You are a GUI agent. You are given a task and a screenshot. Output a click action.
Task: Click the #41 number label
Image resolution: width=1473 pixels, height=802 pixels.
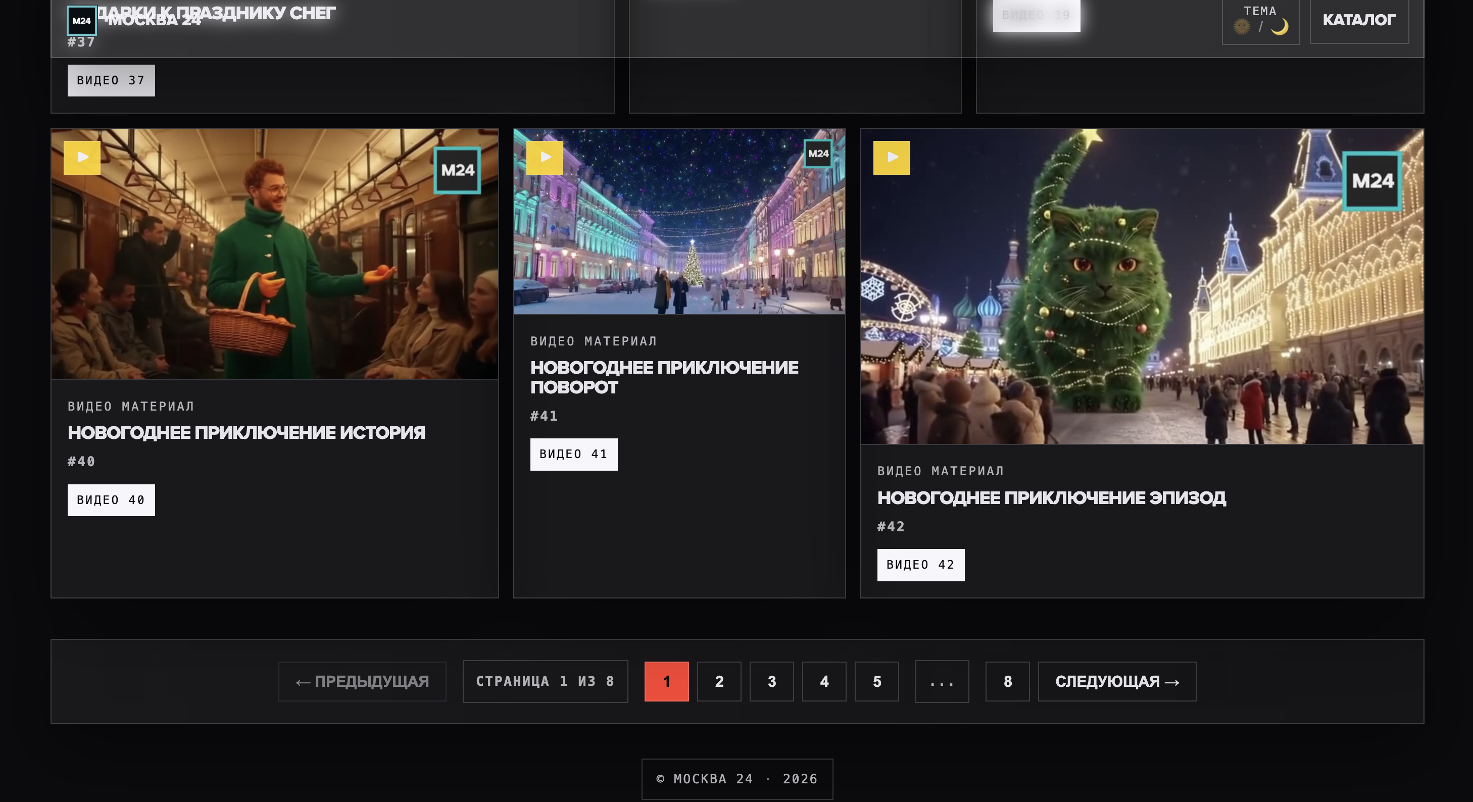tap(544, 416)
